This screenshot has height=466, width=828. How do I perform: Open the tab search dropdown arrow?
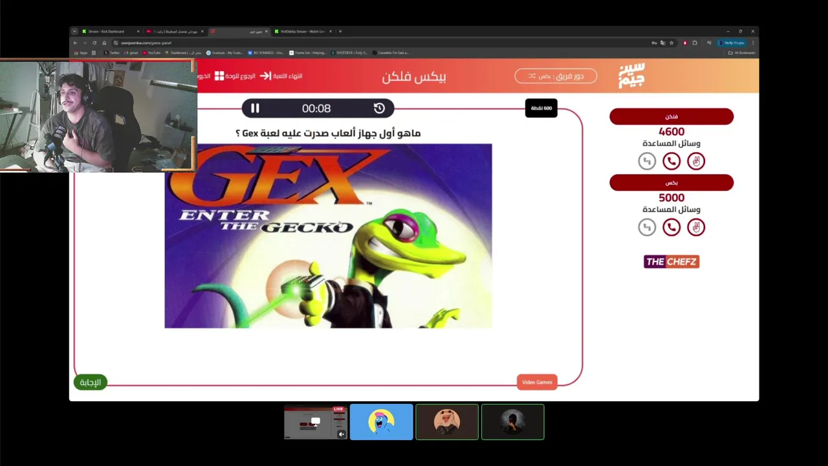pyautogui.click(x=74, y=31)
